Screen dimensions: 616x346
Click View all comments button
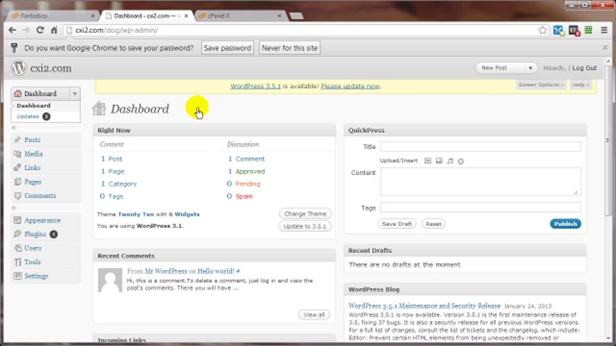point(314,315)
